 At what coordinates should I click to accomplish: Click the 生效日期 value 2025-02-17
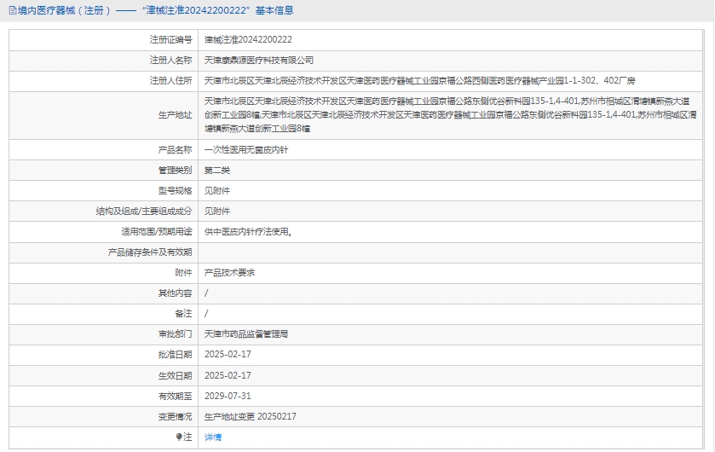pyautogui.click(x=228, y=375)
